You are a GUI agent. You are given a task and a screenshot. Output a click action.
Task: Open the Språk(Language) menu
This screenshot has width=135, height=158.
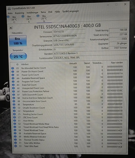(x=70, y=11)
